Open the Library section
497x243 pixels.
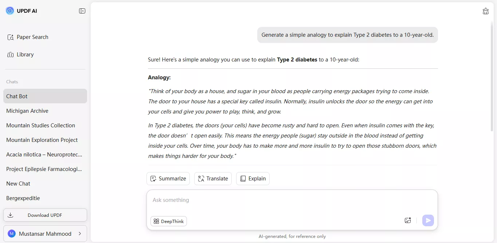(x=24, y=54)
